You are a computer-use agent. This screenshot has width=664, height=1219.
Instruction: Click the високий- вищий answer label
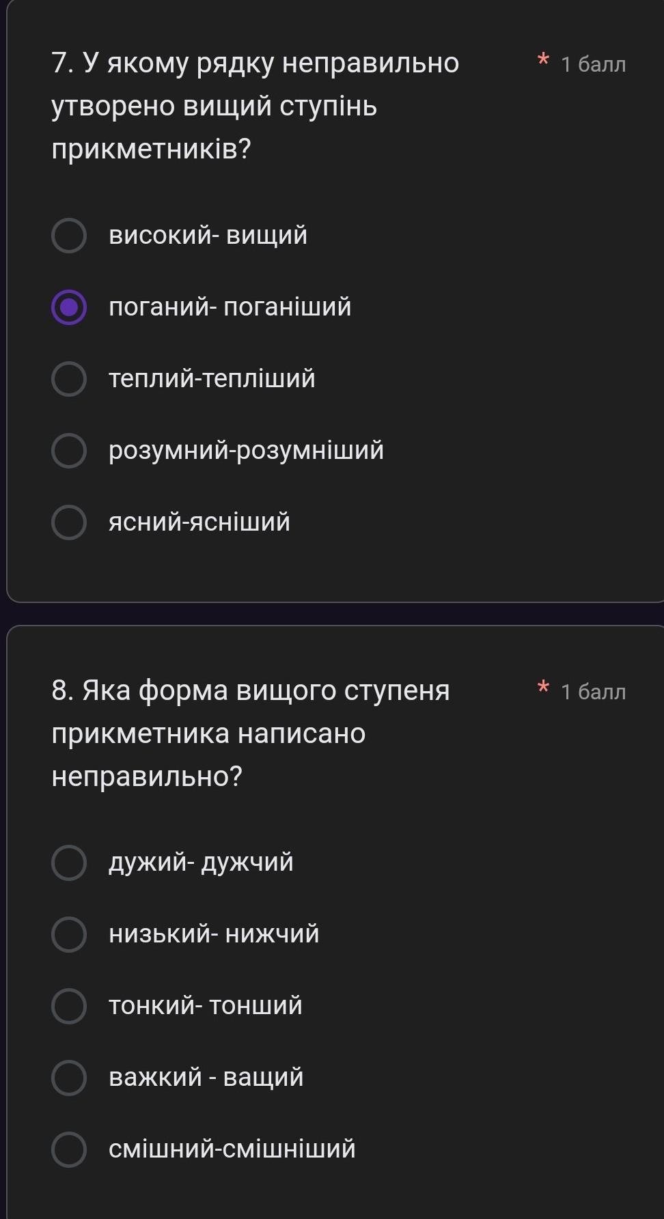(x=208, y=236)
